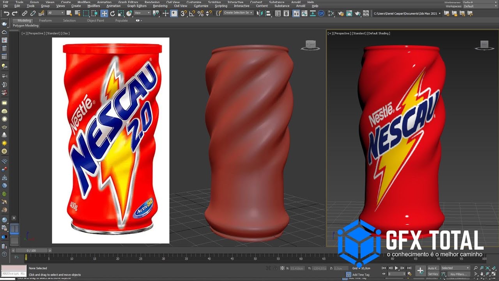The height and width of the screenshot is (281, 499).
Task: Open the Scene Explorer toggle icon
Action: click(278, 13)
